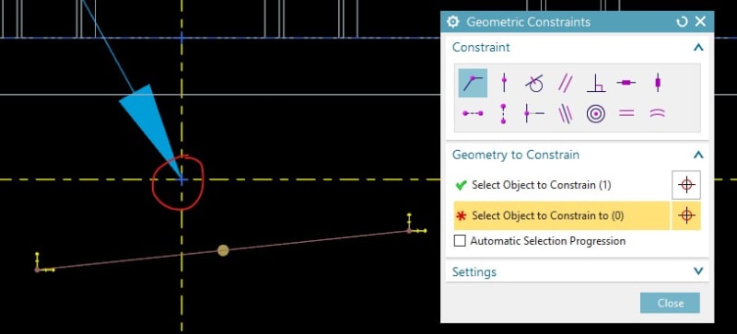Pick the right endpoint of the sketch line

[409, 231]
